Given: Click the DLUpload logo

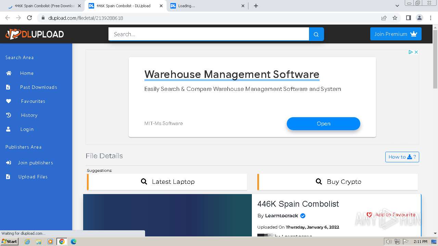Looking at the screenshot, I should pos(35,34).
